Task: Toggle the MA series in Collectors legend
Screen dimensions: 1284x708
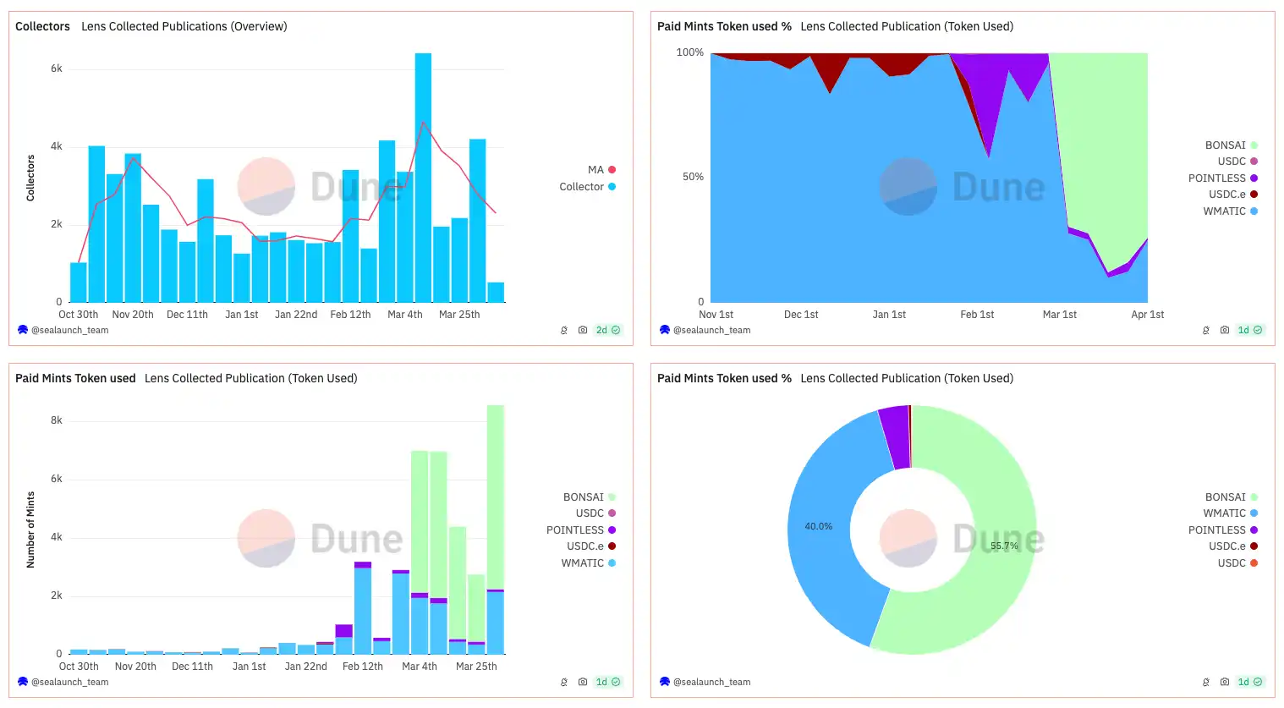Action: [601, 170]
